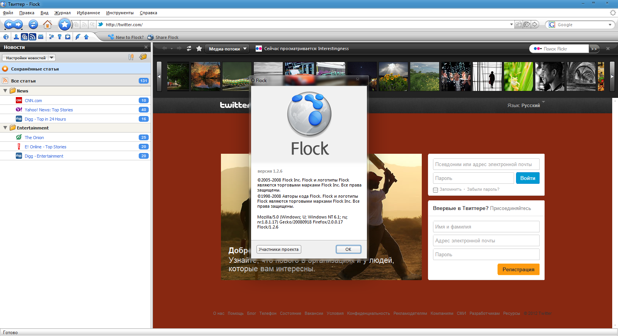Open the Справка menu

(148, 13)
